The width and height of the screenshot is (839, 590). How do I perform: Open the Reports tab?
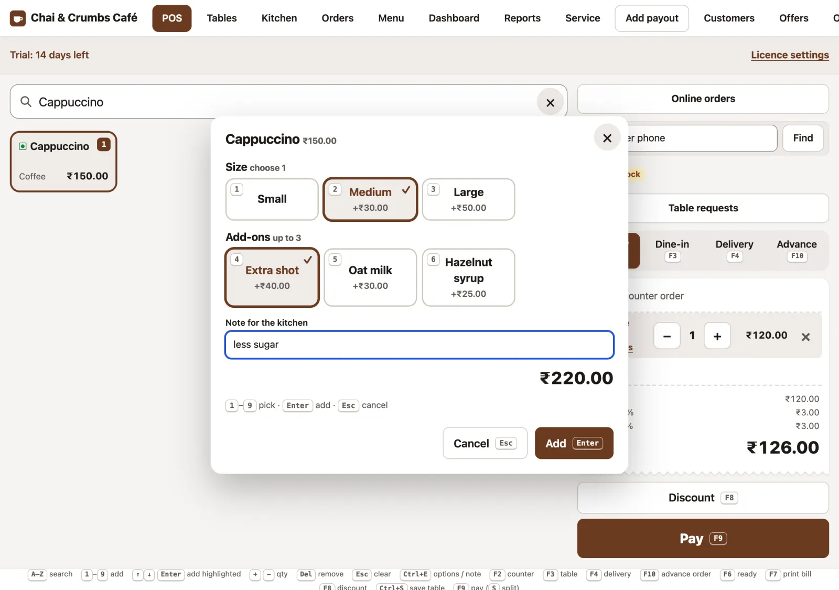522,18
